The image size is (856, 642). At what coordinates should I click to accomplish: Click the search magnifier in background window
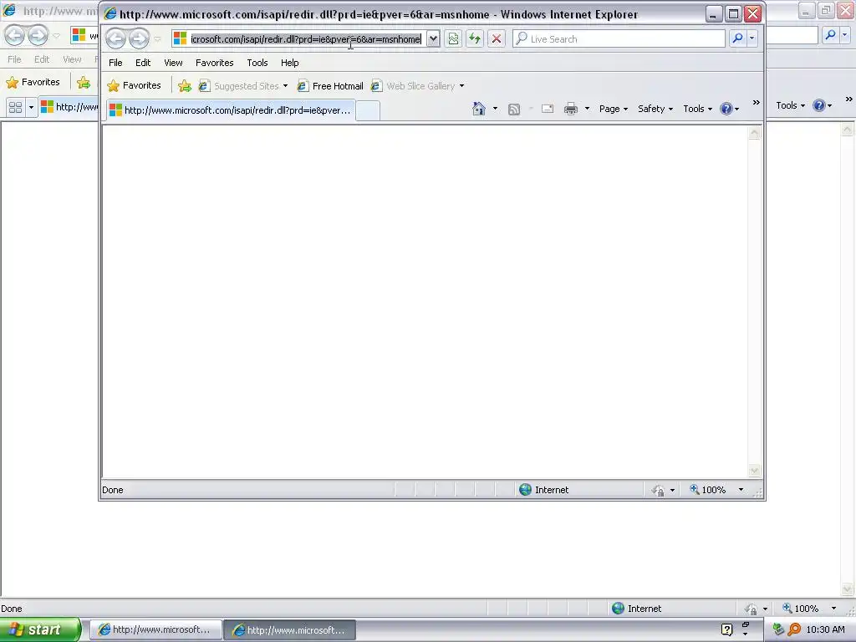click(830, 35)
